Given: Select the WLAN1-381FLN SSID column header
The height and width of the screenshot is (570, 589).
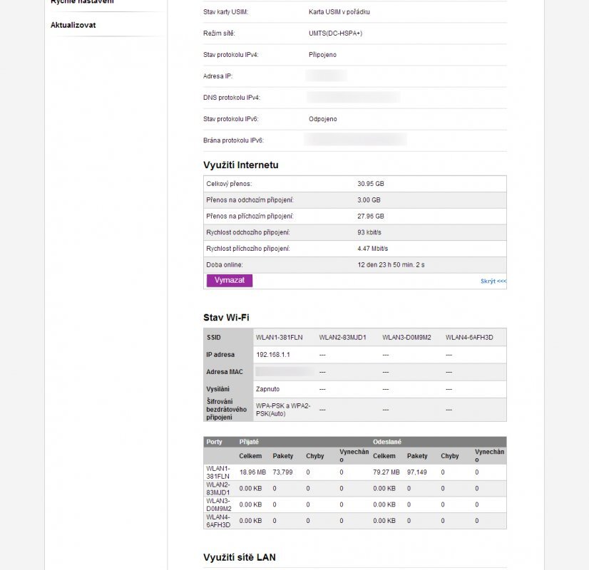Looking at the screenshot, I should pyautogui.click(x=280, y=337).
